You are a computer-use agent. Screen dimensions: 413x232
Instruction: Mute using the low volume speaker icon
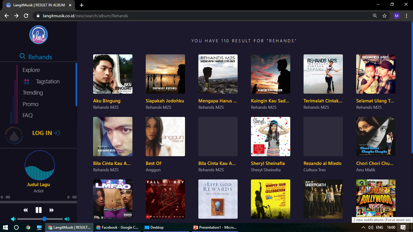click(x=13, y=219)
